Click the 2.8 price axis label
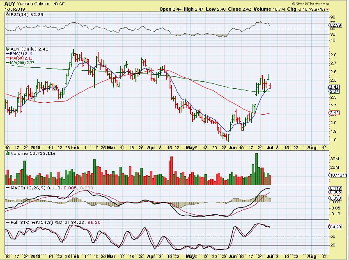 coord(334,55)
